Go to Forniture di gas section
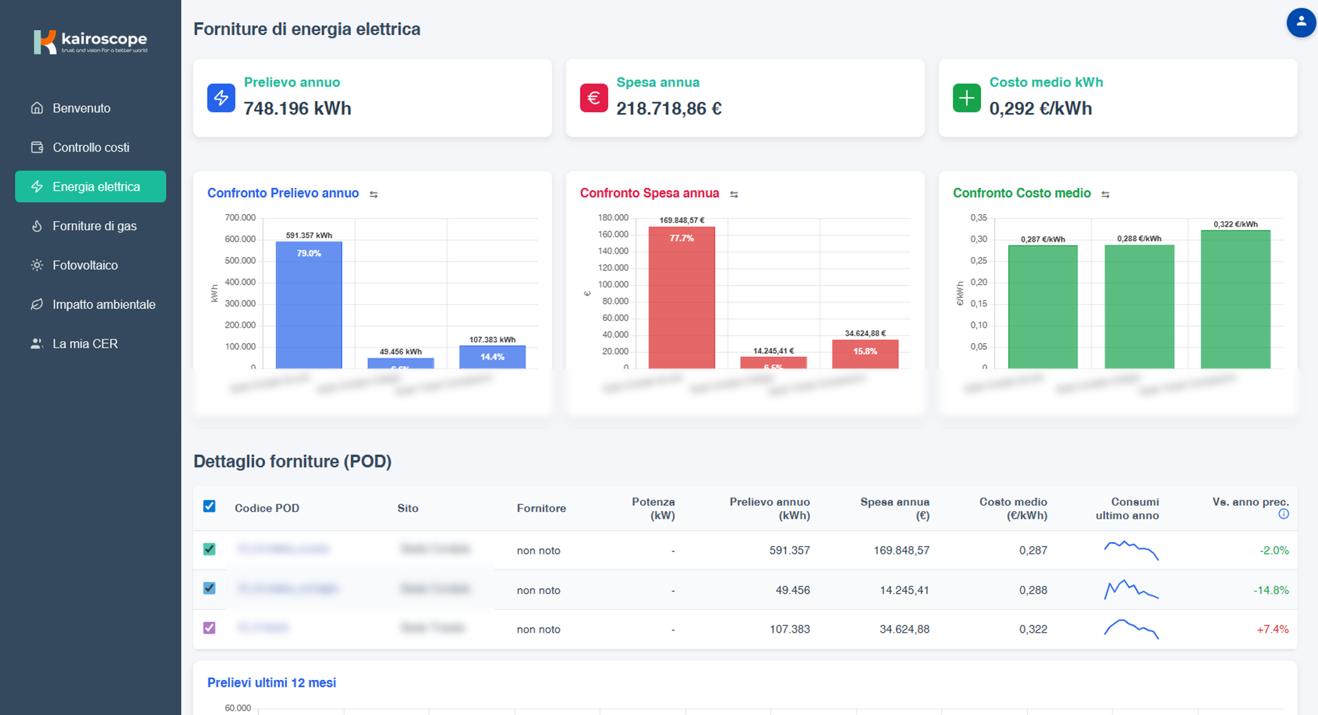The image size is (1318, 715). click(94, 226)
